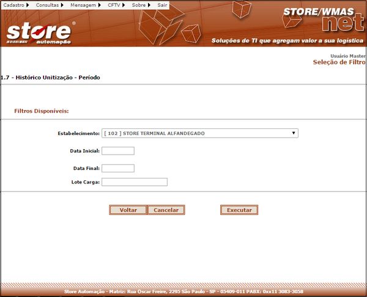Click Sair to log out

pos(162,5)
